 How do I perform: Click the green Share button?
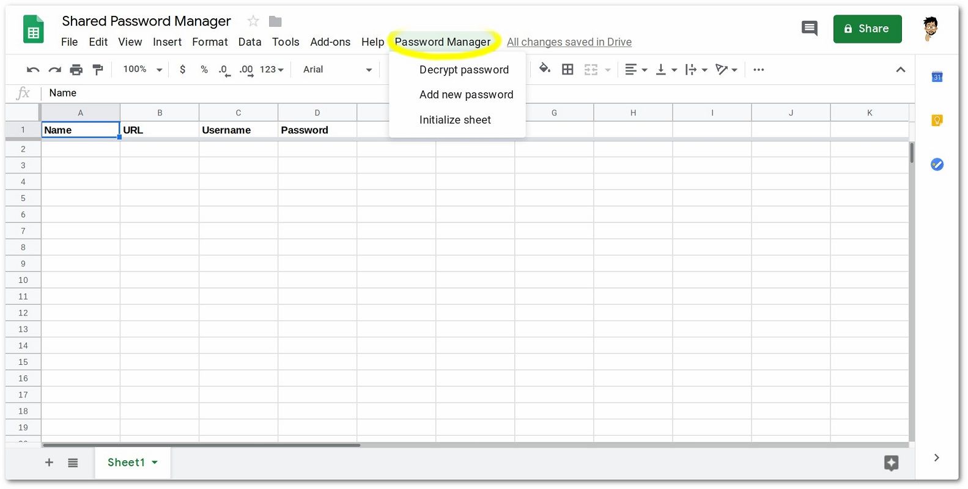[867, 29]
